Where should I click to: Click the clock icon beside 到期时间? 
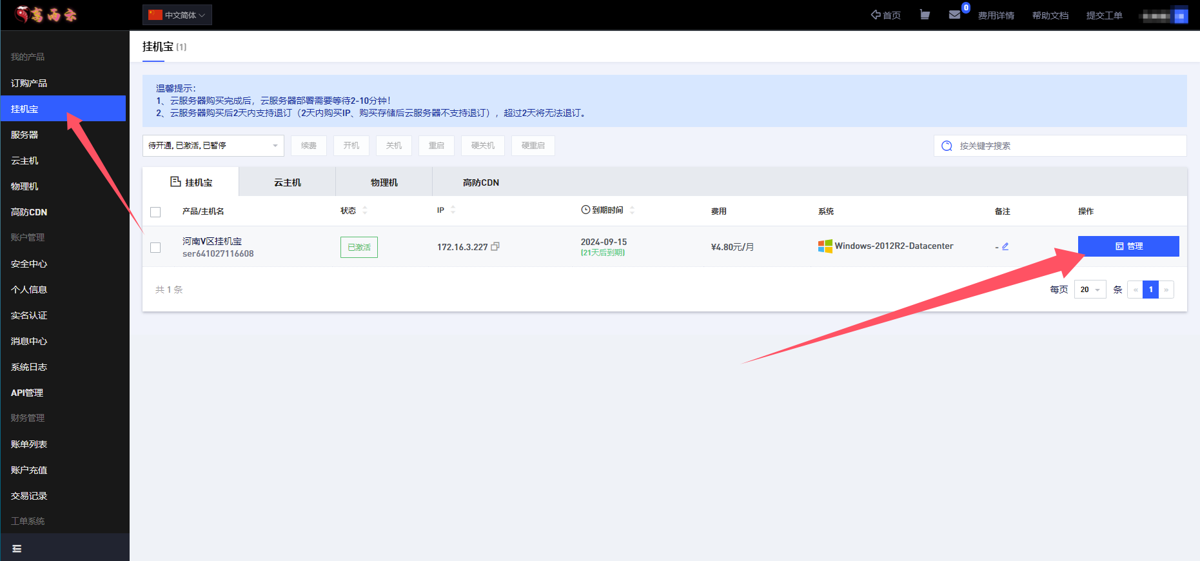(x=585, y=210)
